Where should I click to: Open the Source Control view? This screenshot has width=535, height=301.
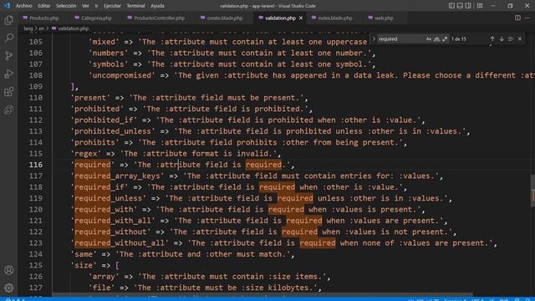pos(9,56)
